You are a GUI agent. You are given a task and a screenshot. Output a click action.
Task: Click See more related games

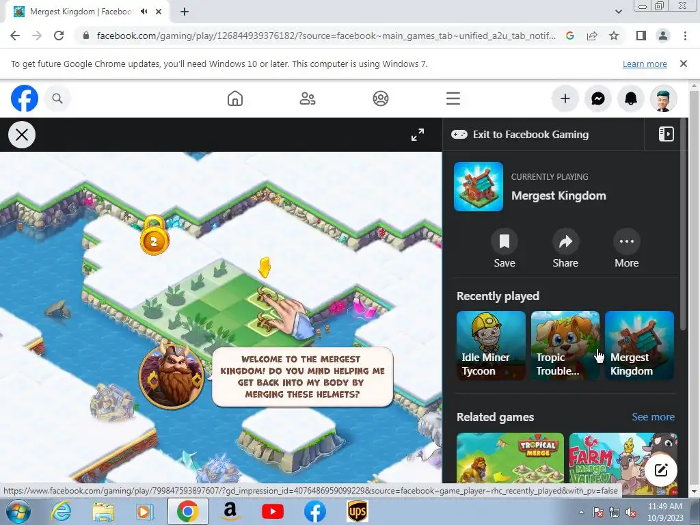point(653,416)
